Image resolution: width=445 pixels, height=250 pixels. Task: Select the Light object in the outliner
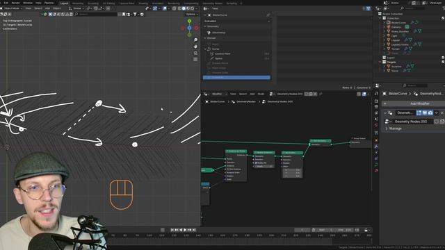[394, 36]
